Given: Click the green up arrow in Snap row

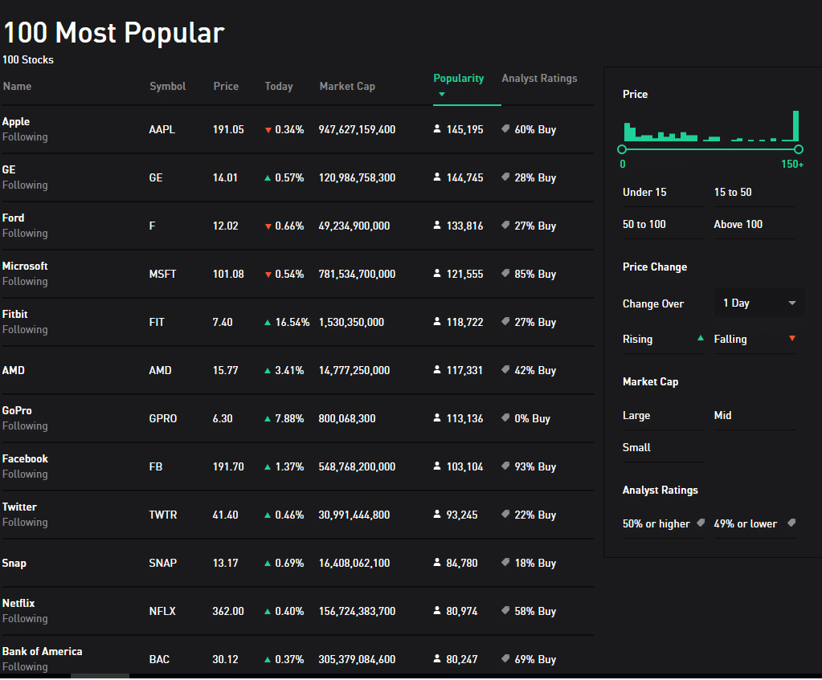Looking at the screenshot, I should click(x=268, y=563).
